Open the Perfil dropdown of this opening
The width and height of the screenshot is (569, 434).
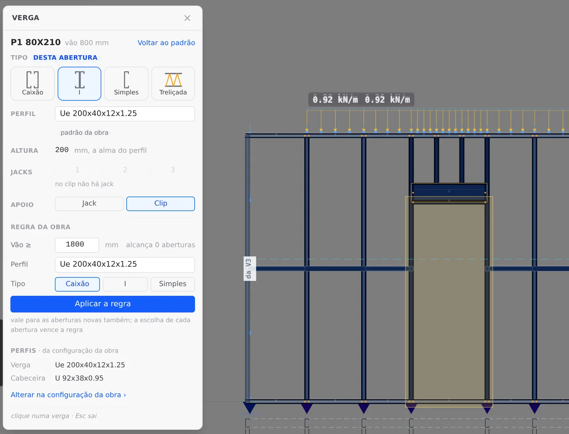pyautogui.click(x=125, y=114)
